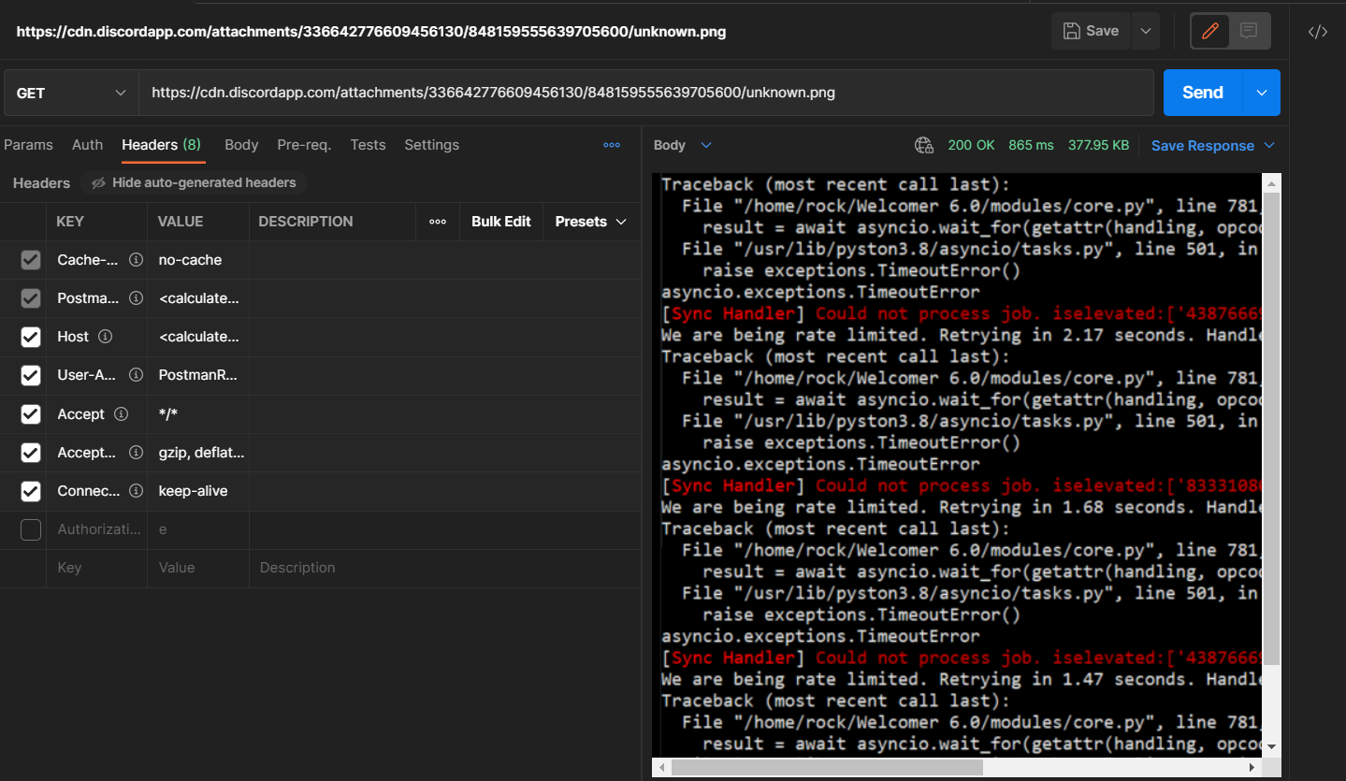Open the code snippet panel
Screen dimensions: 1346x781
1318,31
